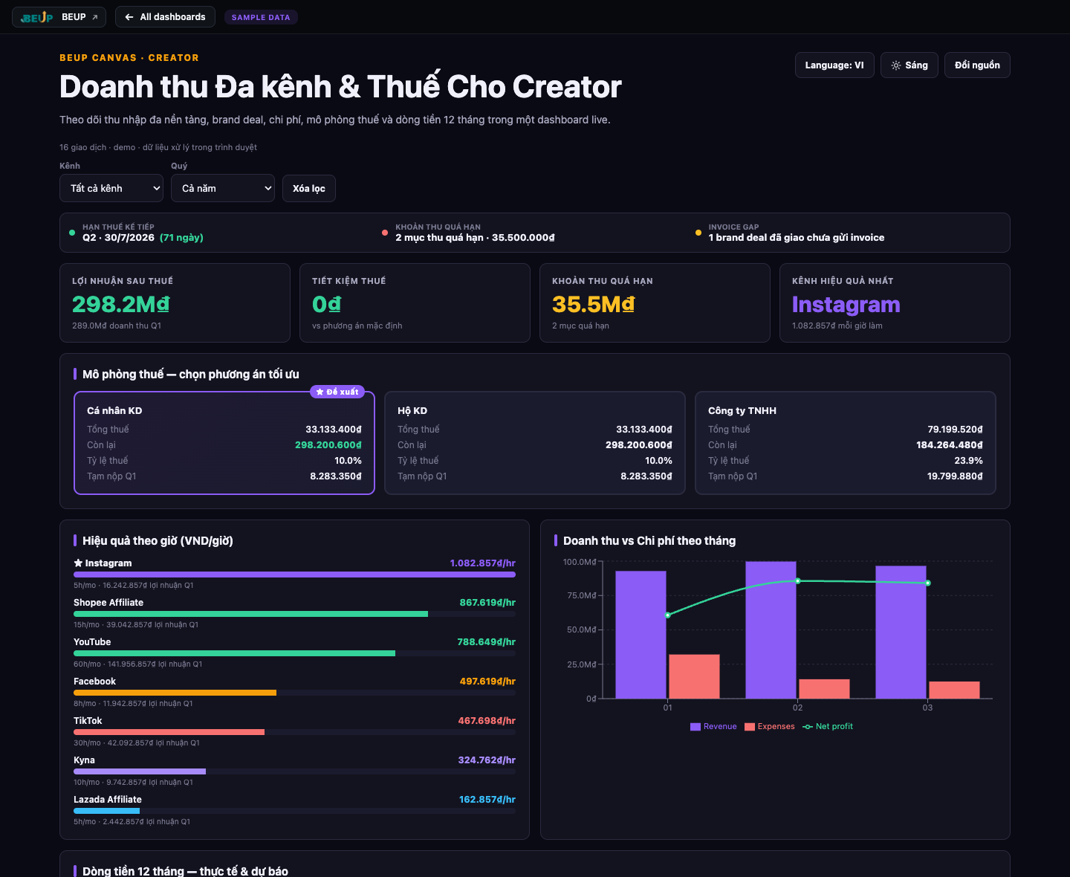Click the month 01 revenue bar
The image size is (1070, 877).
coord(641,635)
